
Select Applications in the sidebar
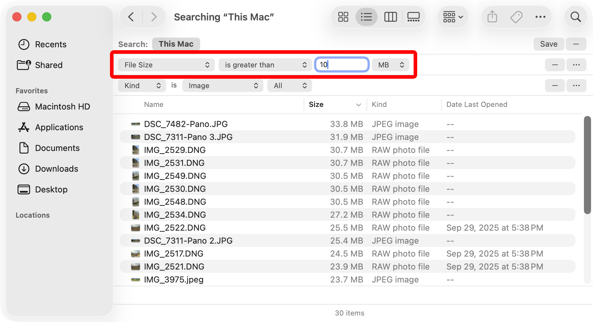click(59, 127)
